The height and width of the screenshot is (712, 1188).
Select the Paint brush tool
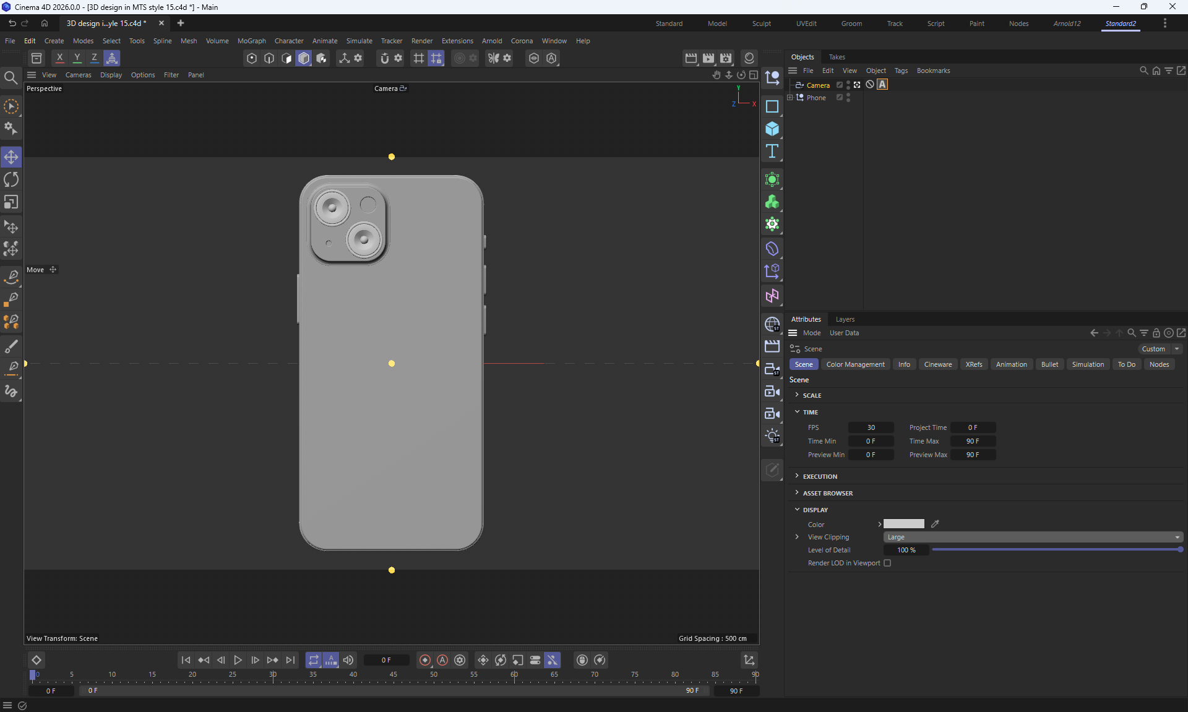pyautogui.click(x=11, y=346)
